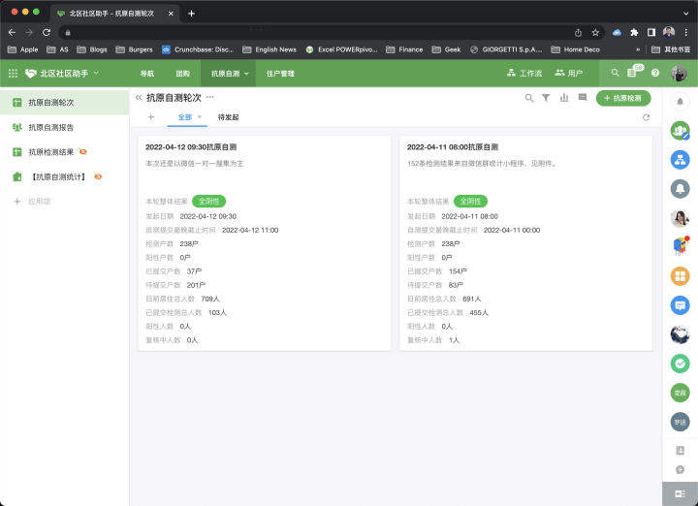This screenshot has width=698, height=506.
Task: Expand the 抗原自测 navigation dropdown arrow
Action: pos(248,74)
